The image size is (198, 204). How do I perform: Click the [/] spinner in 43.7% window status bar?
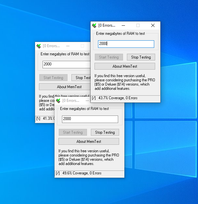pyautogui.click(x=94, y=98)
